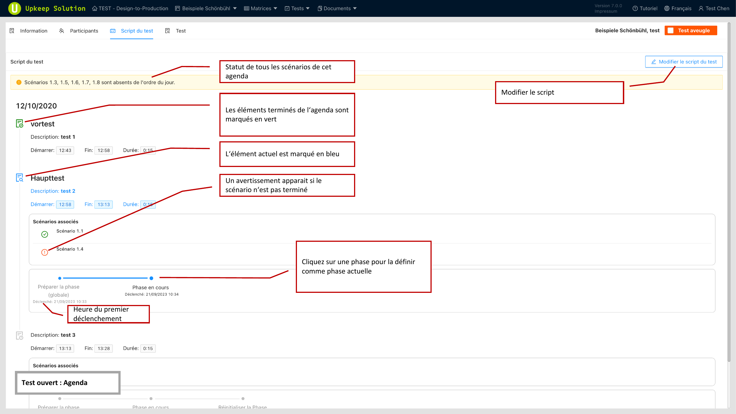Click the Haupttest Démarrer time field 12:58
Screen dimensions: 736x414
65,204
